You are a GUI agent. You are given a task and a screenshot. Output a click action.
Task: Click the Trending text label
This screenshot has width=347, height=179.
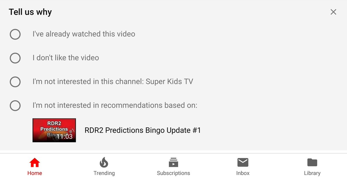pyautogui.click(x=104, y=173)
